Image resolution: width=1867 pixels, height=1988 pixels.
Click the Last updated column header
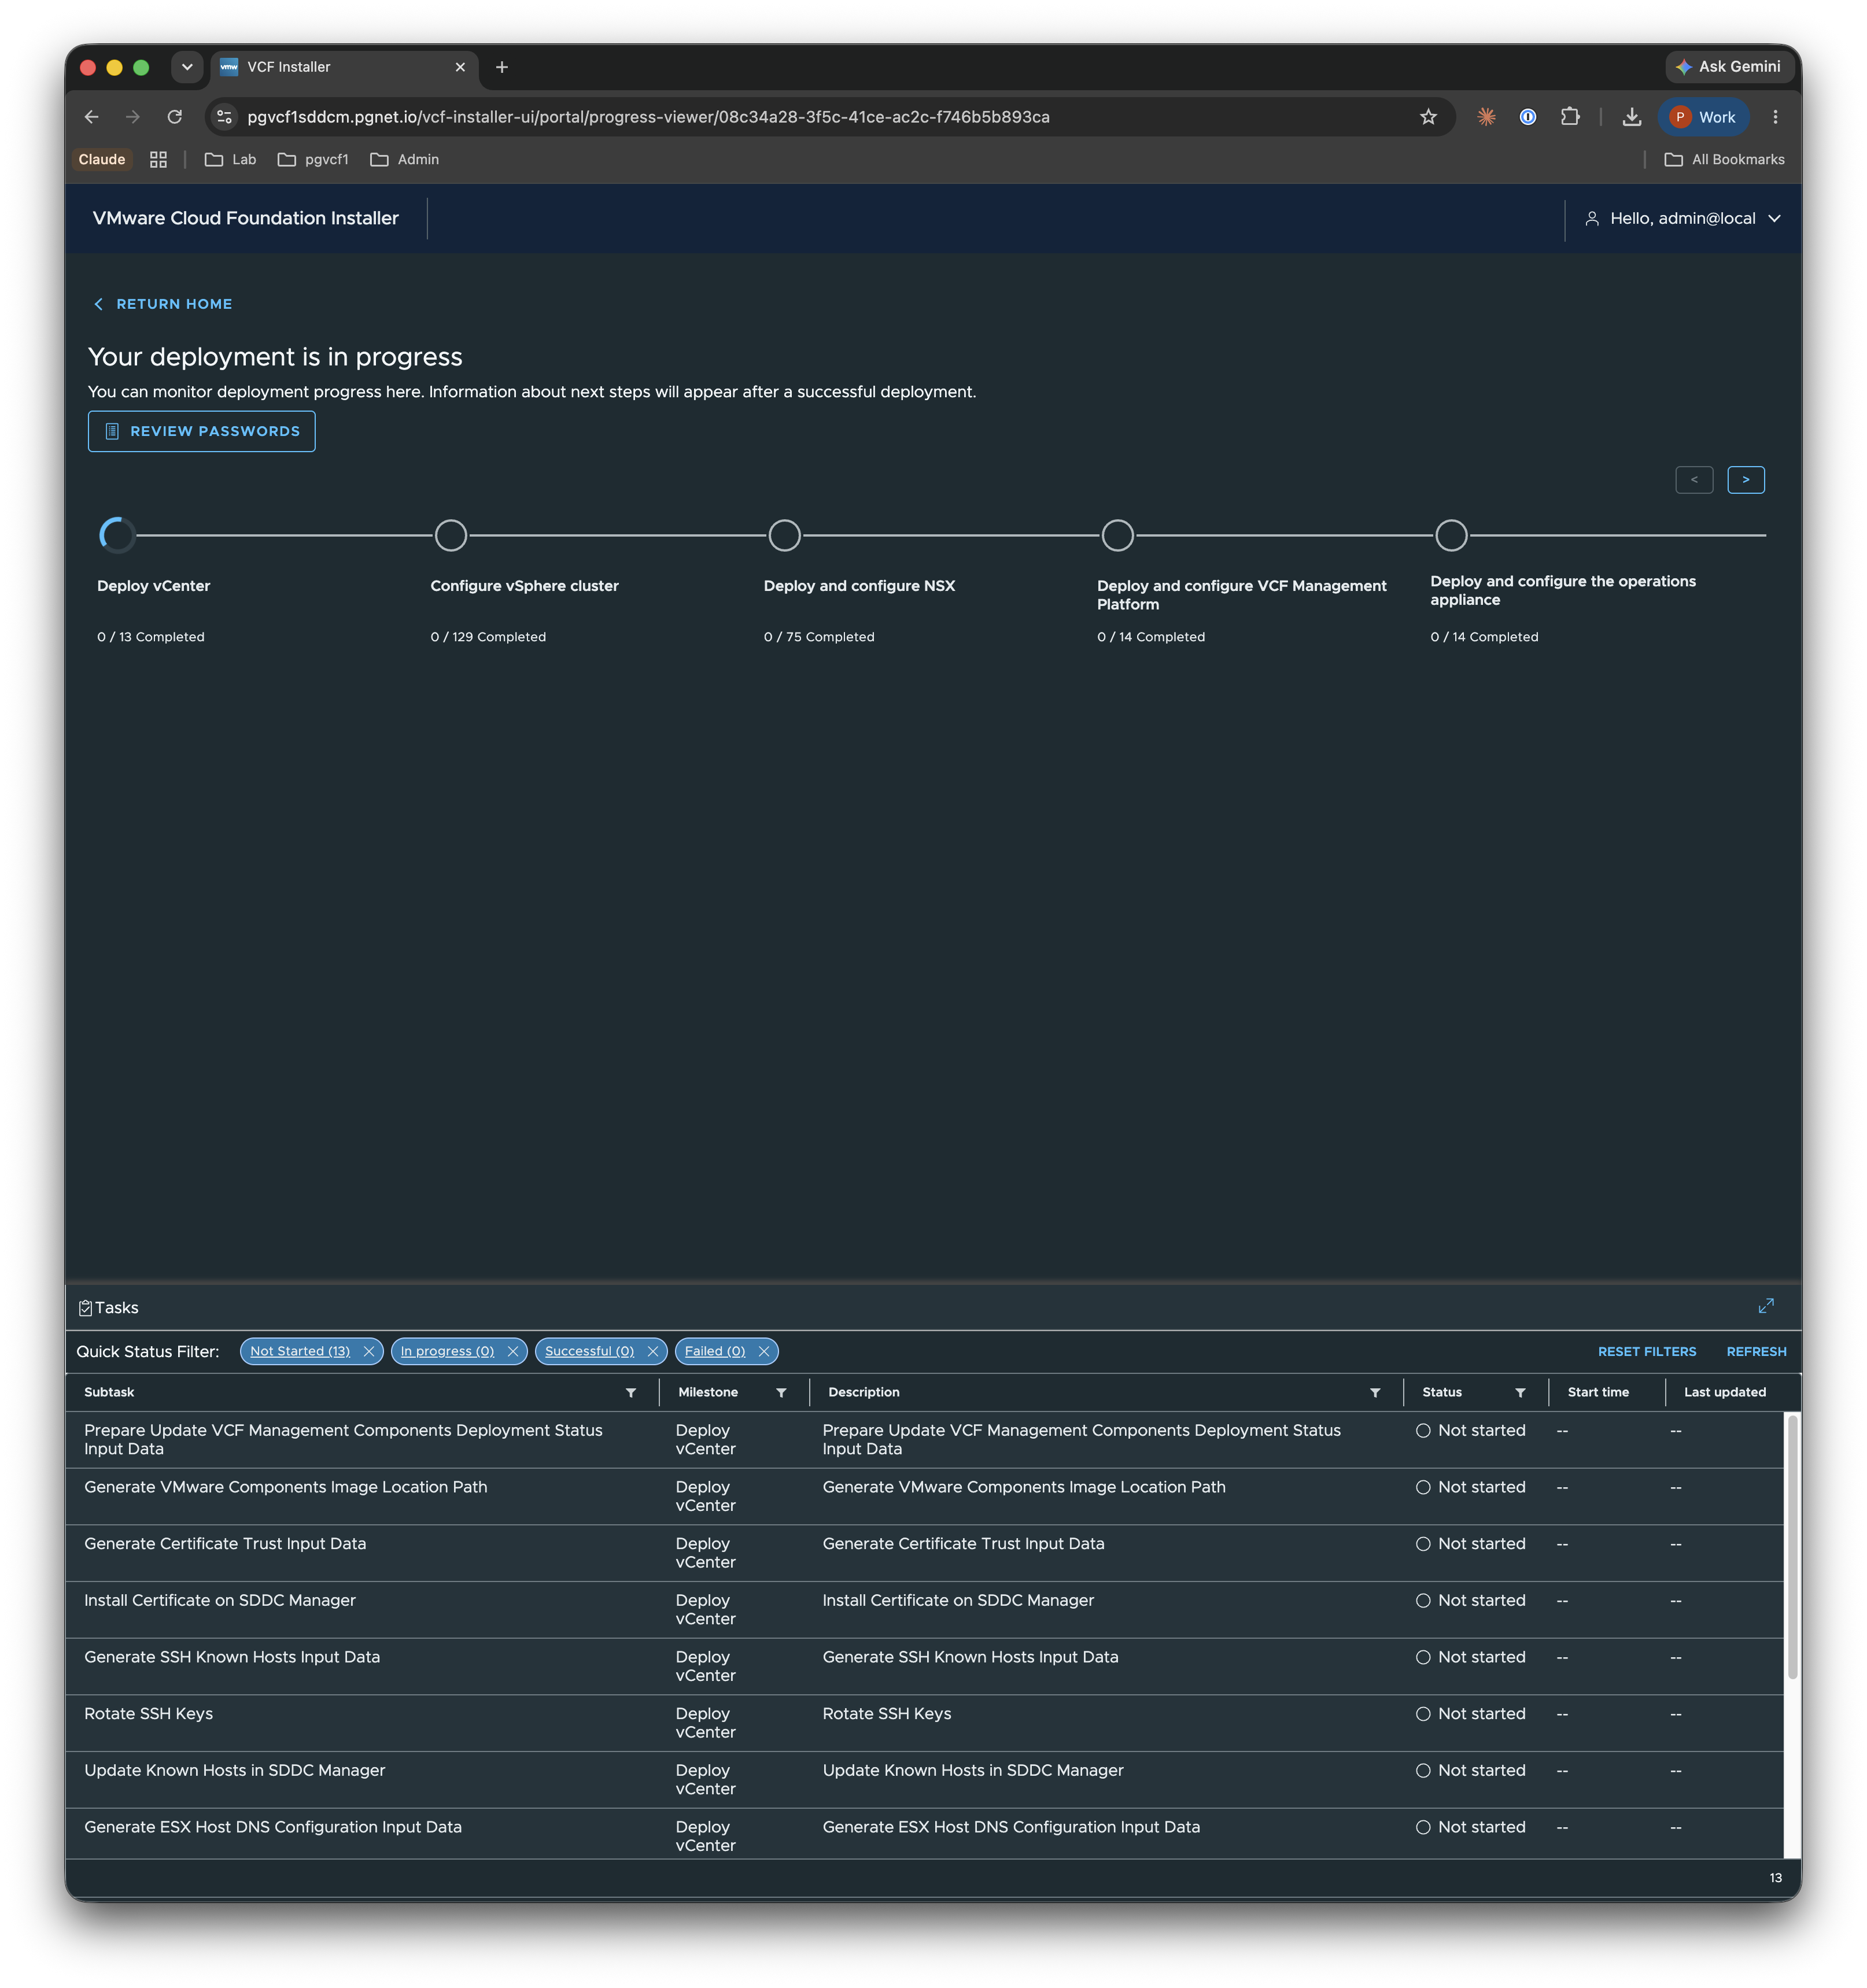click(x=1724, y=1392)
